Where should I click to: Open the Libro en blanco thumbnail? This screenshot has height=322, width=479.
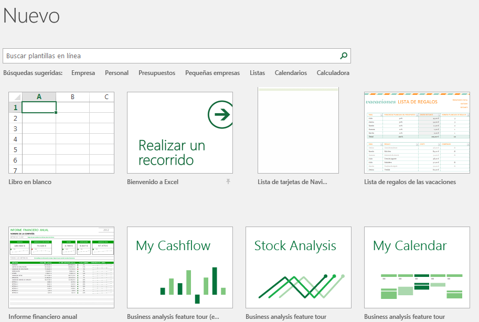(61, 133)
